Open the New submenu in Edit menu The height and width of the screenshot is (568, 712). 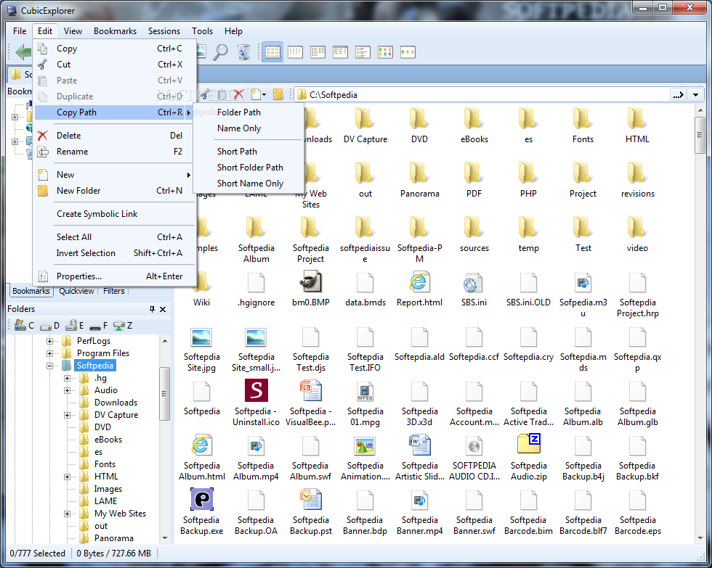pos(115,175)
